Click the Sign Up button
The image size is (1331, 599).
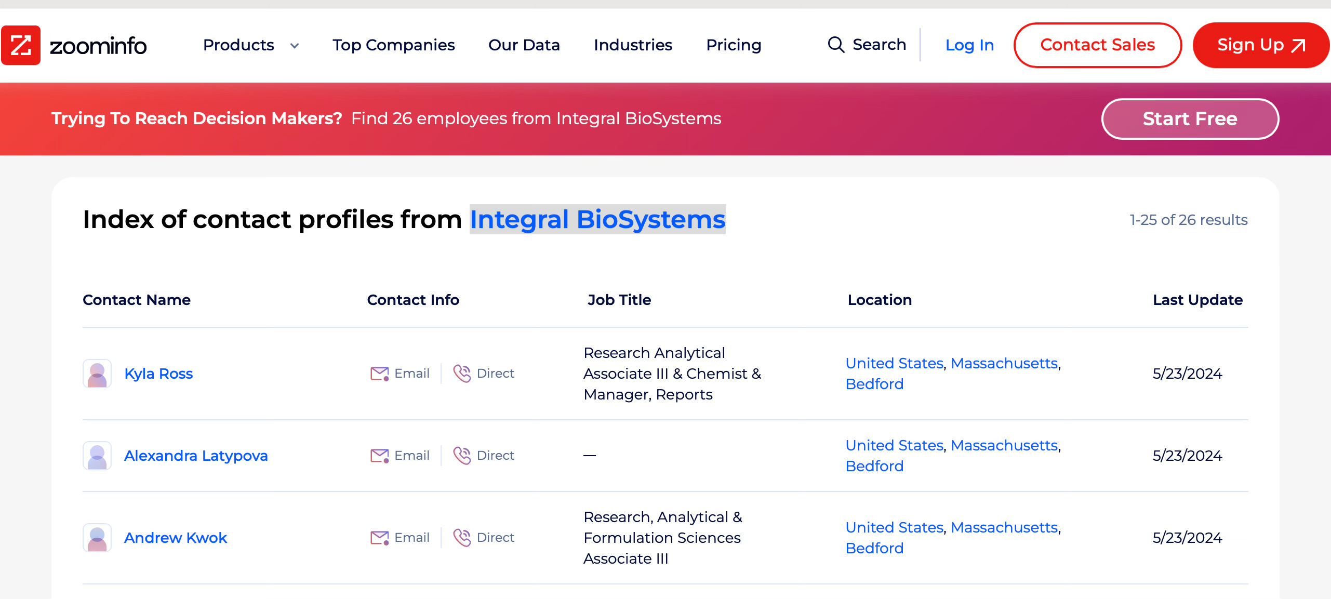[x=1261, y=45]
